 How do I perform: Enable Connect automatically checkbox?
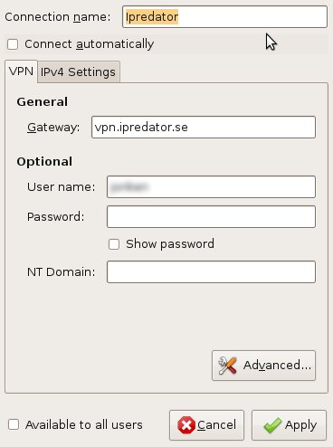pyautogui.click(x=13, y=44)
